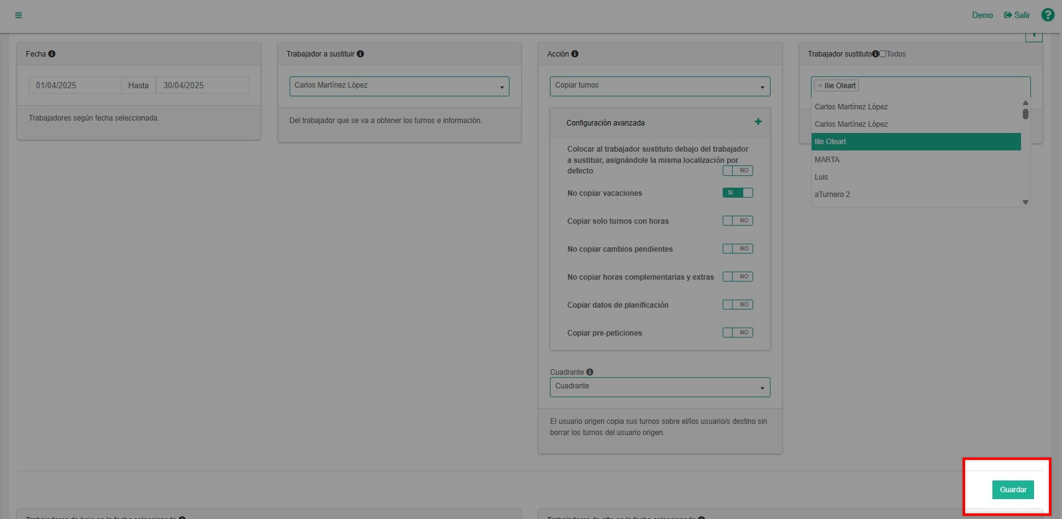This screenshot has width=1062, height=519.
Task: Open the Carlos Martínez López worker dropdown
Action: coord(399,86)
